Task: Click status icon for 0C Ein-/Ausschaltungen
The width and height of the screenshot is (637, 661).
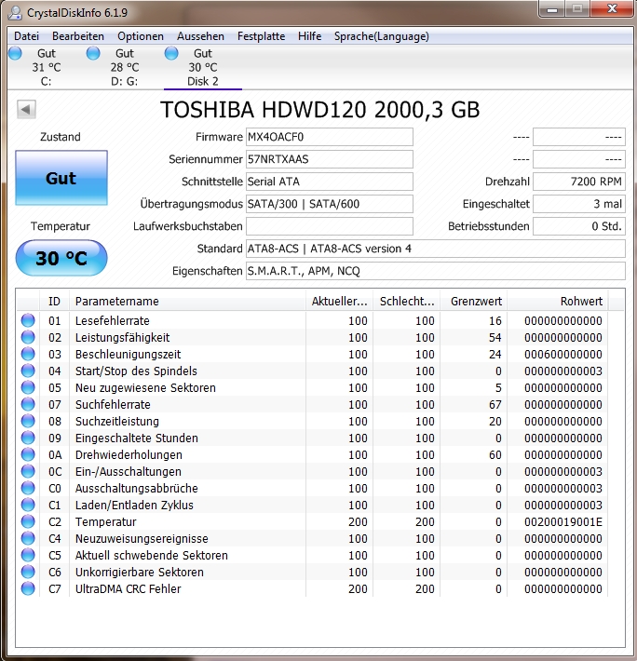Action: click(28, 471)
